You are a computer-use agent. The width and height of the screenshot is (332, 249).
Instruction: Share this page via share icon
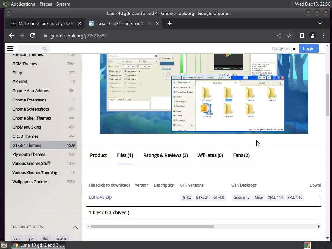(x=279, y=36)
